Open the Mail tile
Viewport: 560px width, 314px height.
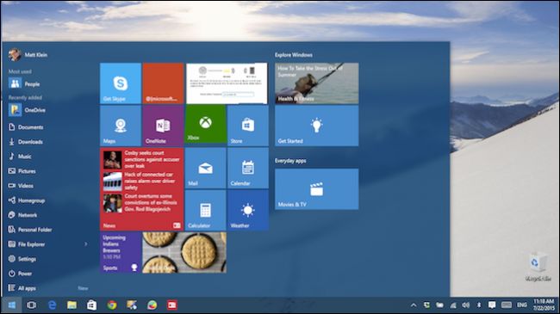(205, 168)
